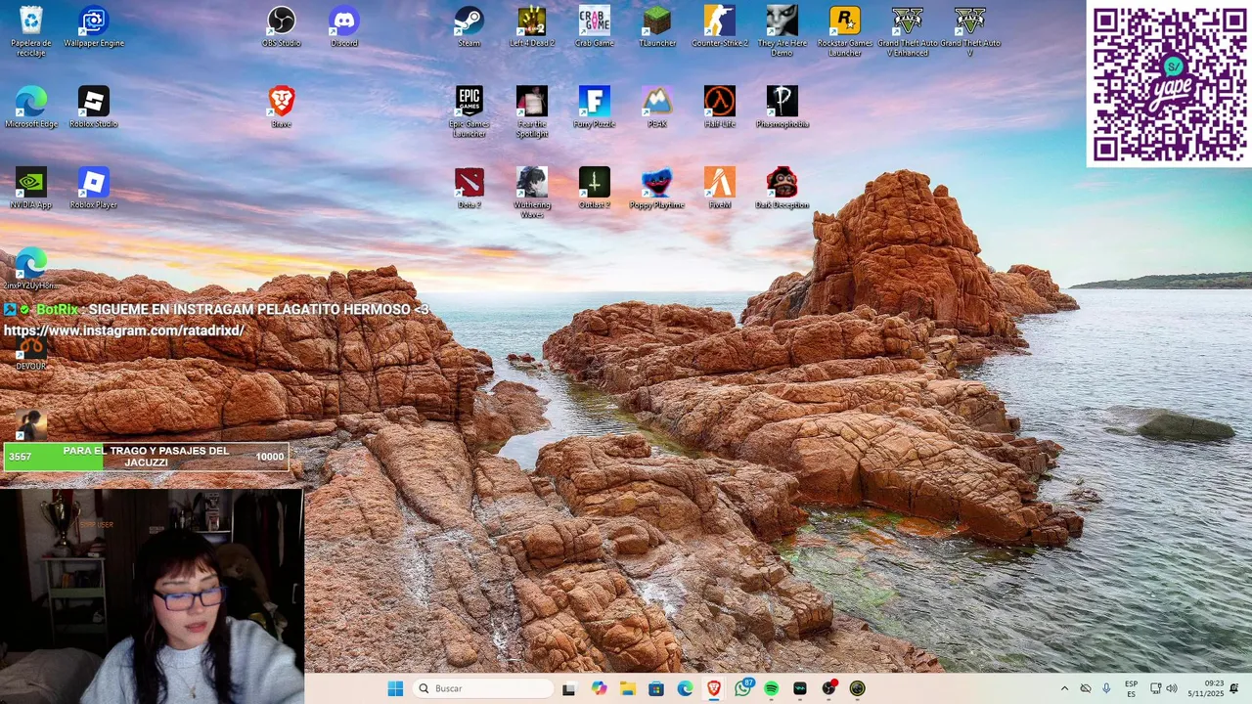1252x704 pixels.
Task: Open File Explorer from the taskbar
Action: [627, 688]
